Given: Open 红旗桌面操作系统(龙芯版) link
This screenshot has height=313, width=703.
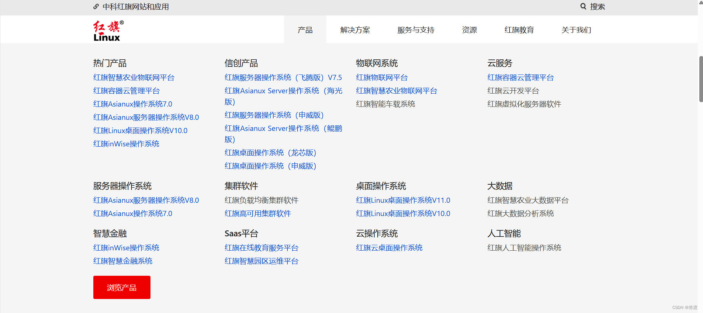Looking at the screenshot, I should pyautogui.click(x=270, y=153).
